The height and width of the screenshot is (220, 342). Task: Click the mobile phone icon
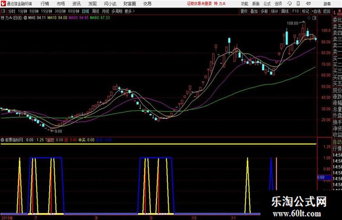pos(298,4)
